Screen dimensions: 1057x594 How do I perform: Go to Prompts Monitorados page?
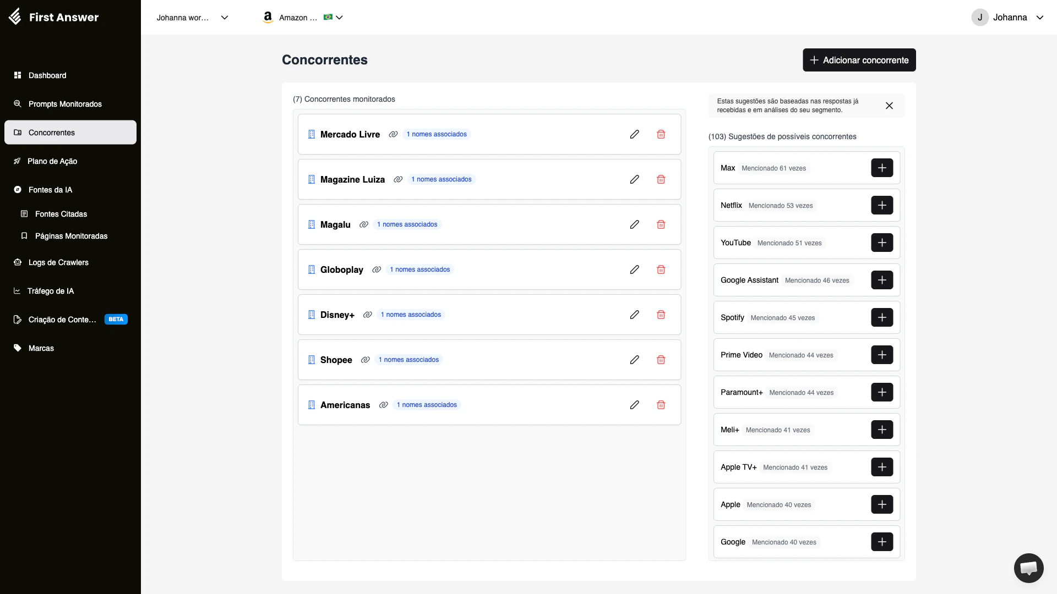pyautogui.click(x=65, y=104)
